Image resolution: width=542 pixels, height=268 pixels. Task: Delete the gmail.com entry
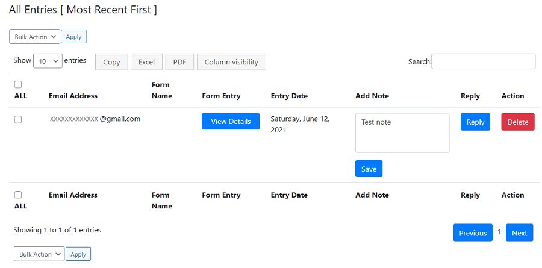(x=517, y=122)
